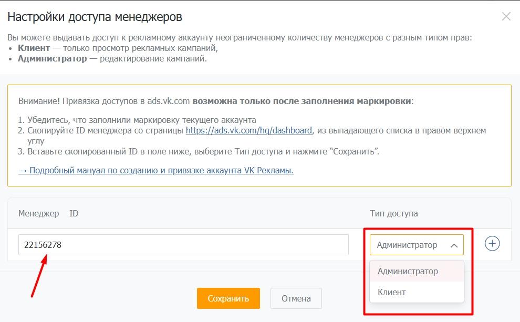Viewport: 520px width, 322px height.
Task: Click the plus icon to add manager
Action: [x=492, y=244]
